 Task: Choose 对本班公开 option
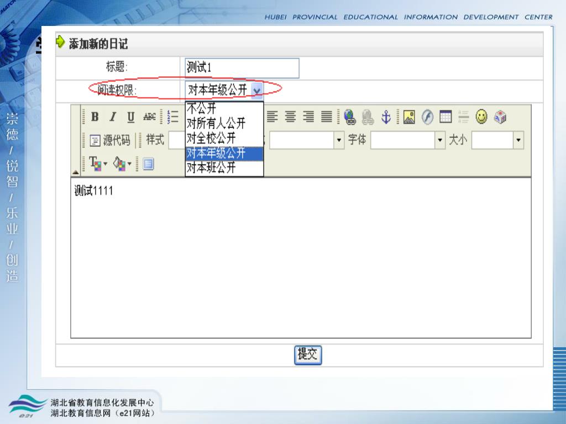point(224,168)
